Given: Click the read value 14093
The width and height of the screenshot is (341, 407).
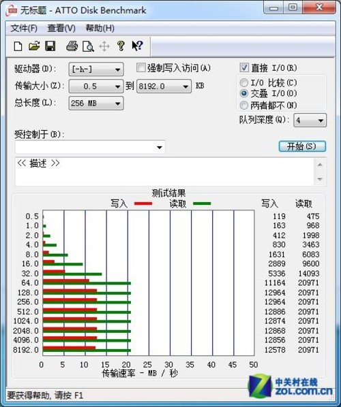Looking at the screenshot, I should pos(309,274).
